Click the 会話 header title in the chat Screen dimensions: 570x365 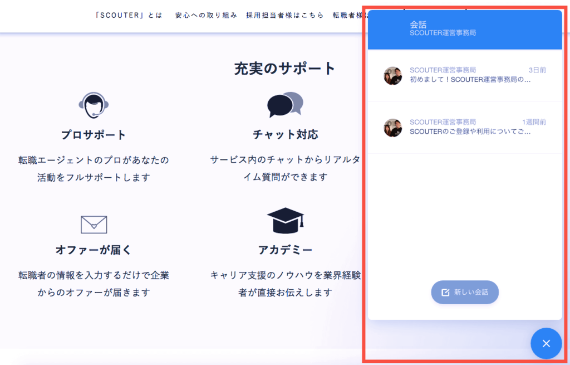point(418,25)
